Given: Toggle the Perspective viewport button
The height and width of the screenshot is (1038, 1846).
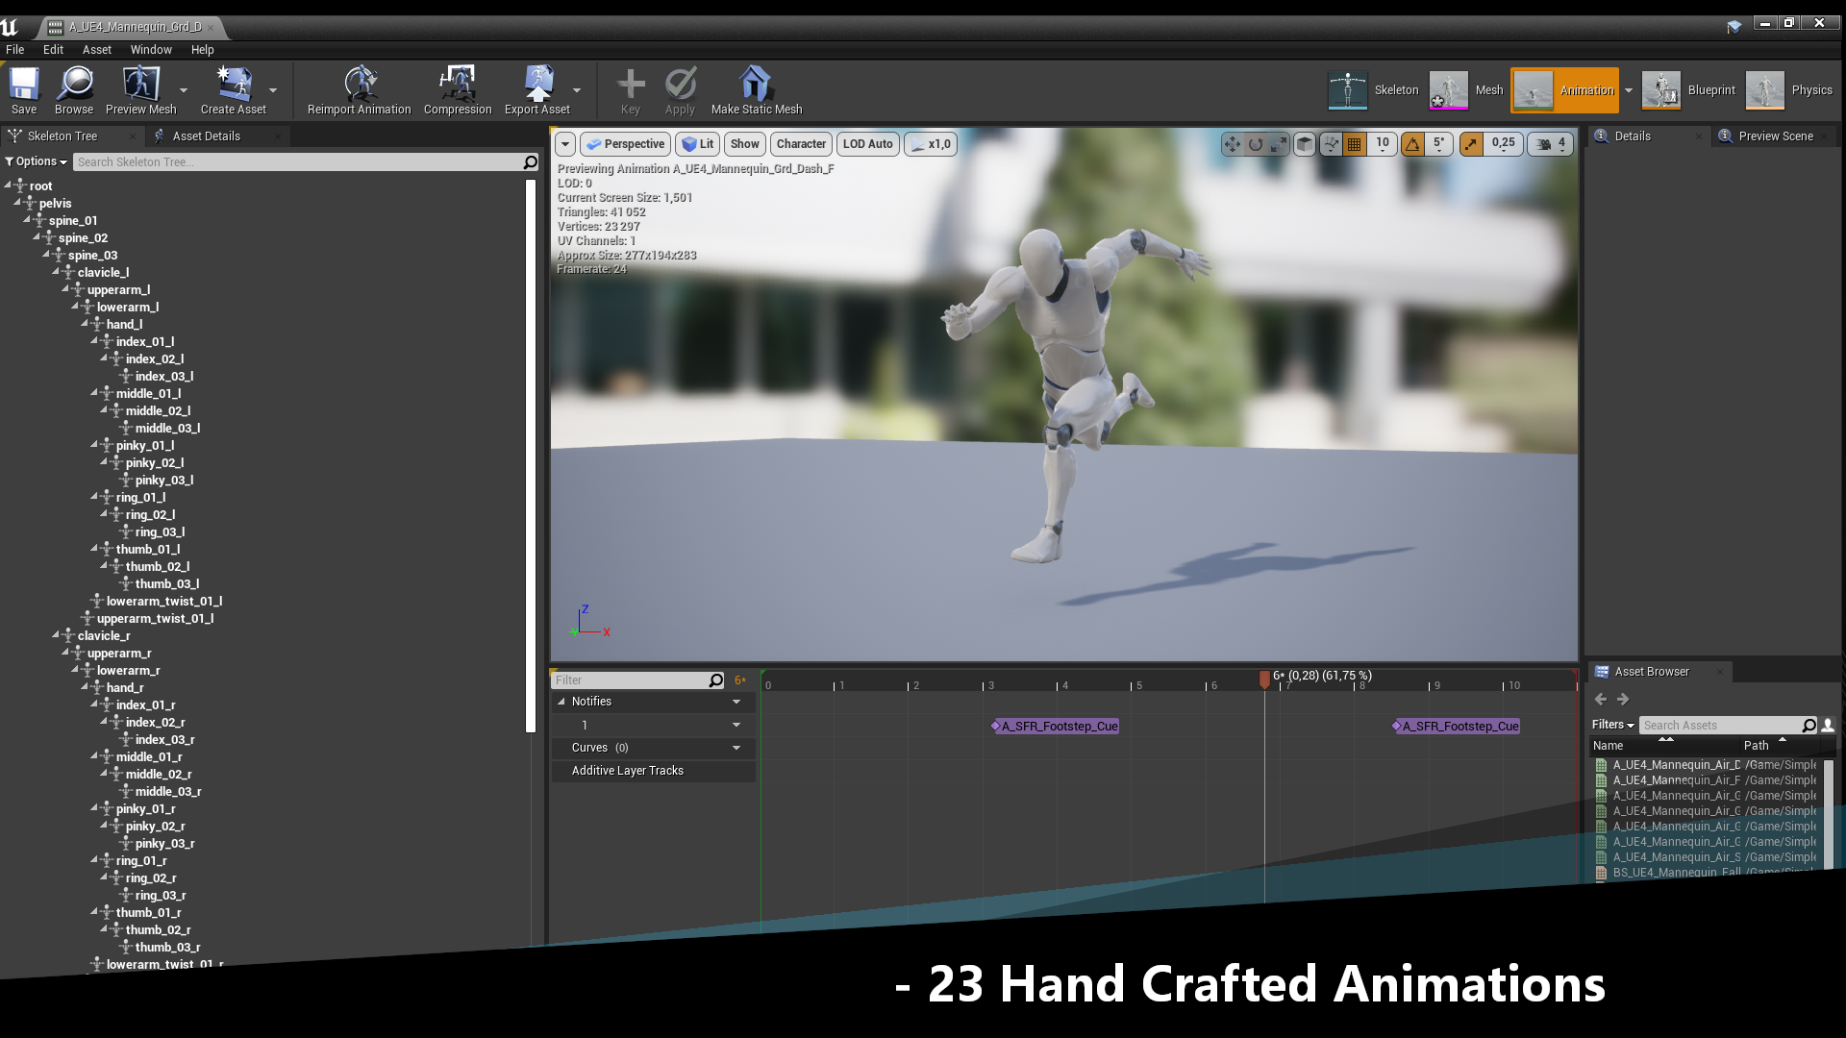Looking at the screenshot, I should (625, 142).
